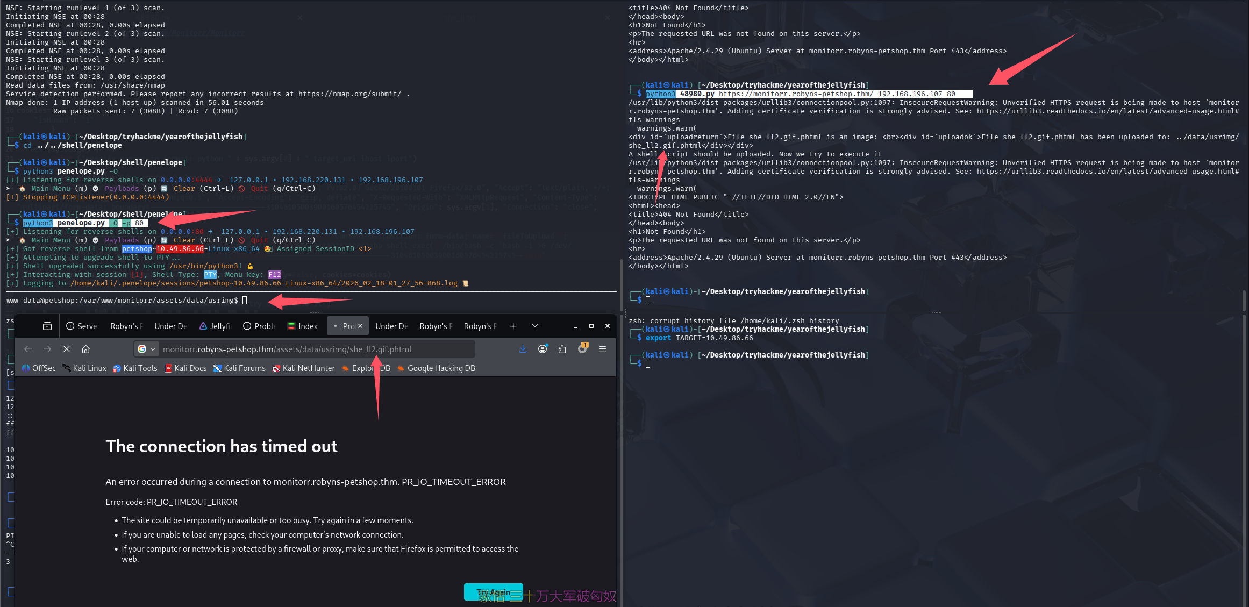
Task: Open the Google search engine dropdown
Action: [146, 349]
